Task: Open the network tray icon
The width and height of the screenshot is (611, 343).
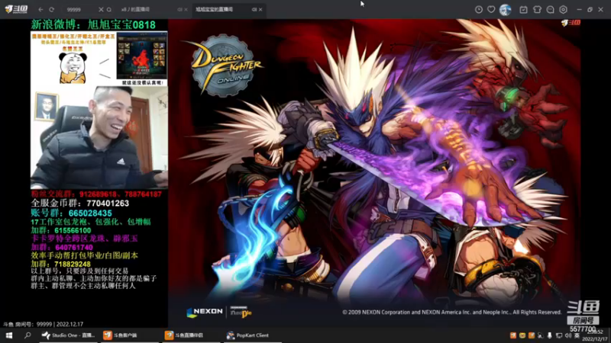Action: click(x=559, y=335)
